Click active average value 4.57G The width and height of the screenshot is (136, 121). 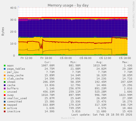tap(102, 108)
